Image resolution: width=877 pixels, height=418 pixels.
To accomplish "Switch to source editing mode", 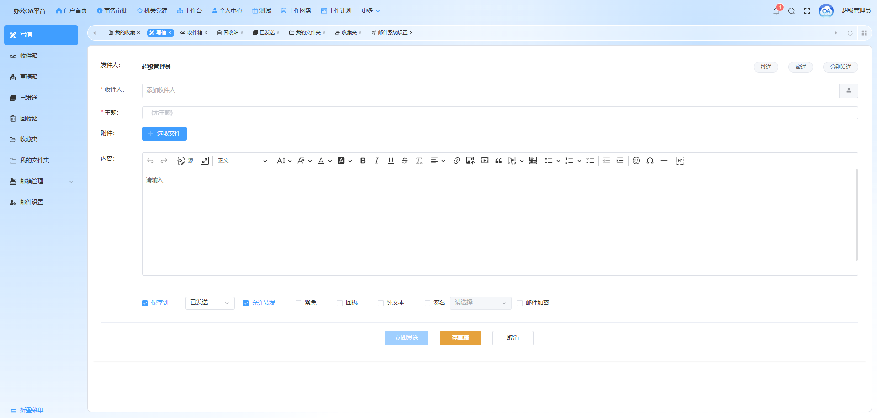I will (185, 161).
